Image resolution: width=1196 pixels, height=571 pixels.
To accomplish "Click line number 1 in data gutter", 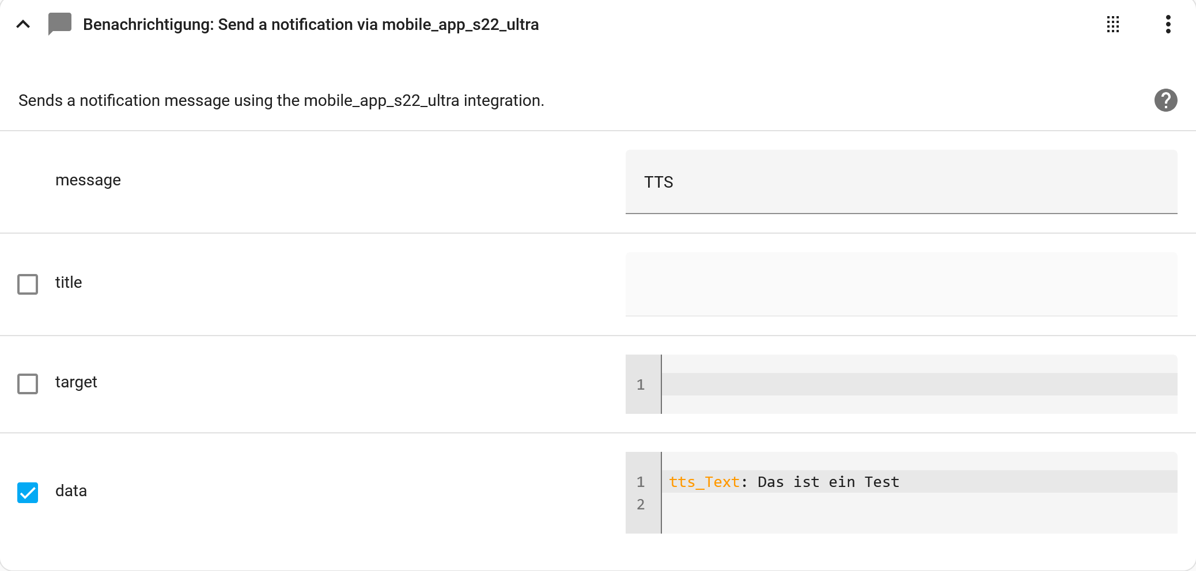I will (641, 482).
